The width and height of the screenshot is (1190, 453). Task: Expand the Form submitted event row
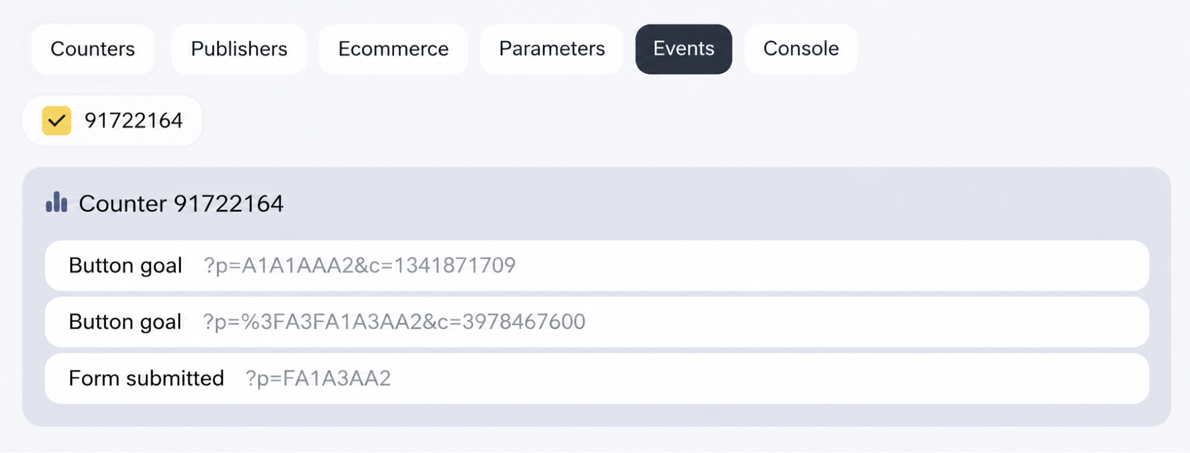pos(596,378)
